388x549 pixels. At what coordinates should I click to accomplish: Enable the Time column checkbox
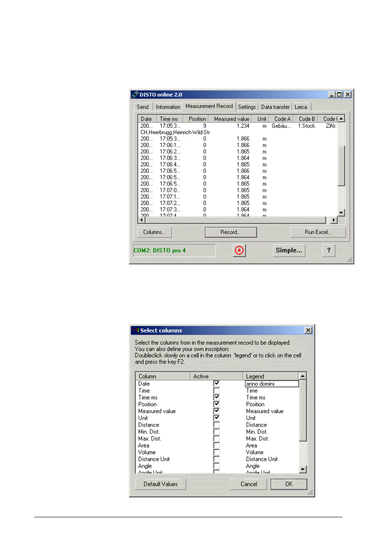[x=216, y=390]
